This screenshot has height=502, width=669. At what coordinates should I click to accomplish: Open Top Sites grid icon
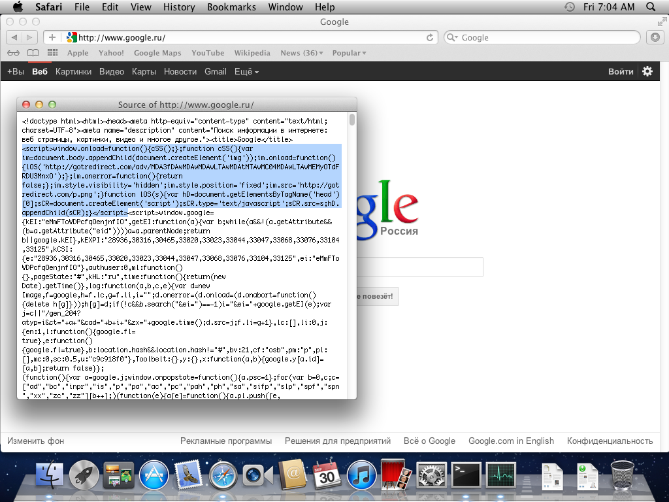[52, 53]
